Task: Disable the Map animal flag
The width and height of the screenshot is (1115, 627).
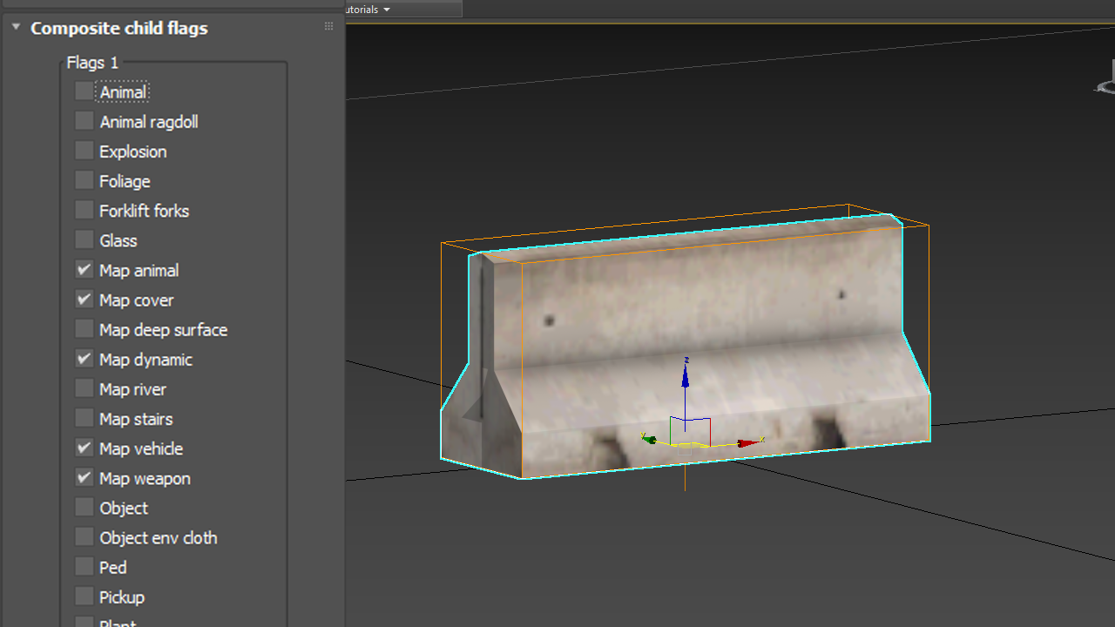Action: pos(84,269)
